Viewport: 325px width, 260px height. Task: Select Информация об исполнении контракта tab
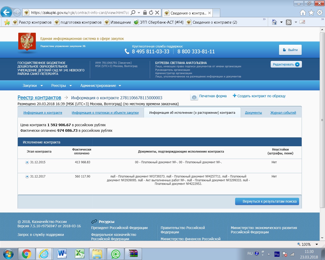[x=192, y=112]
